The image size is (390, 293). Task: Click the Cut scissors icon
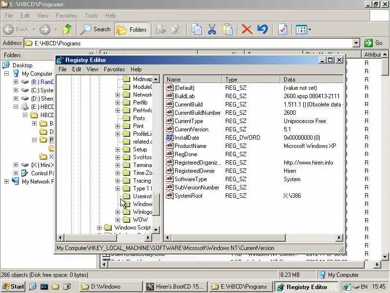click(x=212, y=29)
